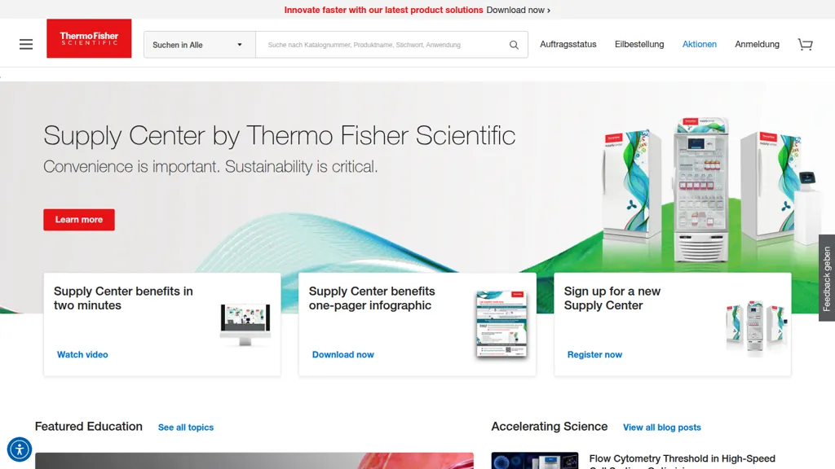Click the Flow Cytometry blog post thumbnail
The image size is (835, 469).
pos(535,461)
